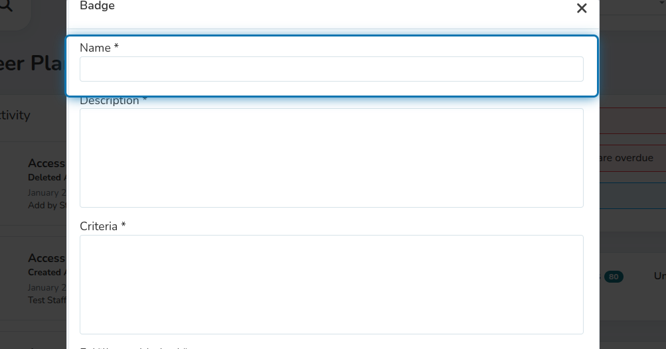Click the Criteria * field label
This screenshot has width=666, height=349.
(102, 226)
